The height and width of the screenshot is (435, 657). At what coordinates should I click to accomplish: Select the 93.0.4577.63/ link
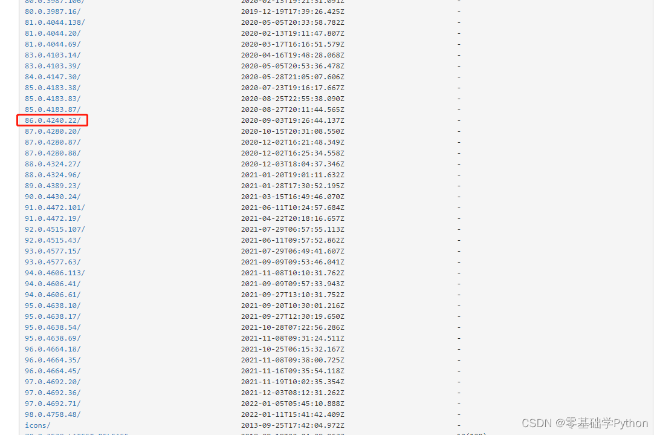[53, 262]
